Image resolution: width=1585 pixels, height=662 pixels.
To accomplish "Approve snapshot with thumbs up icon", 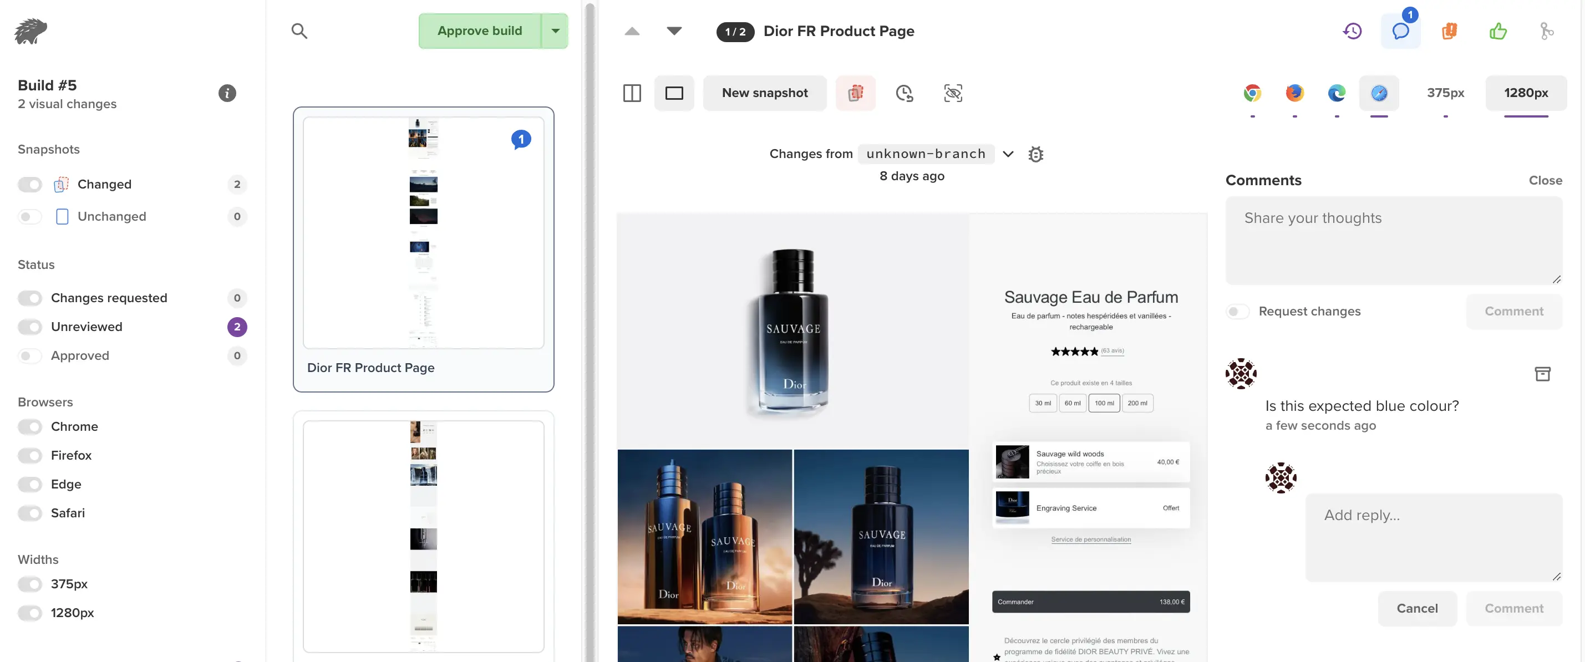I will click(1497, 30).
